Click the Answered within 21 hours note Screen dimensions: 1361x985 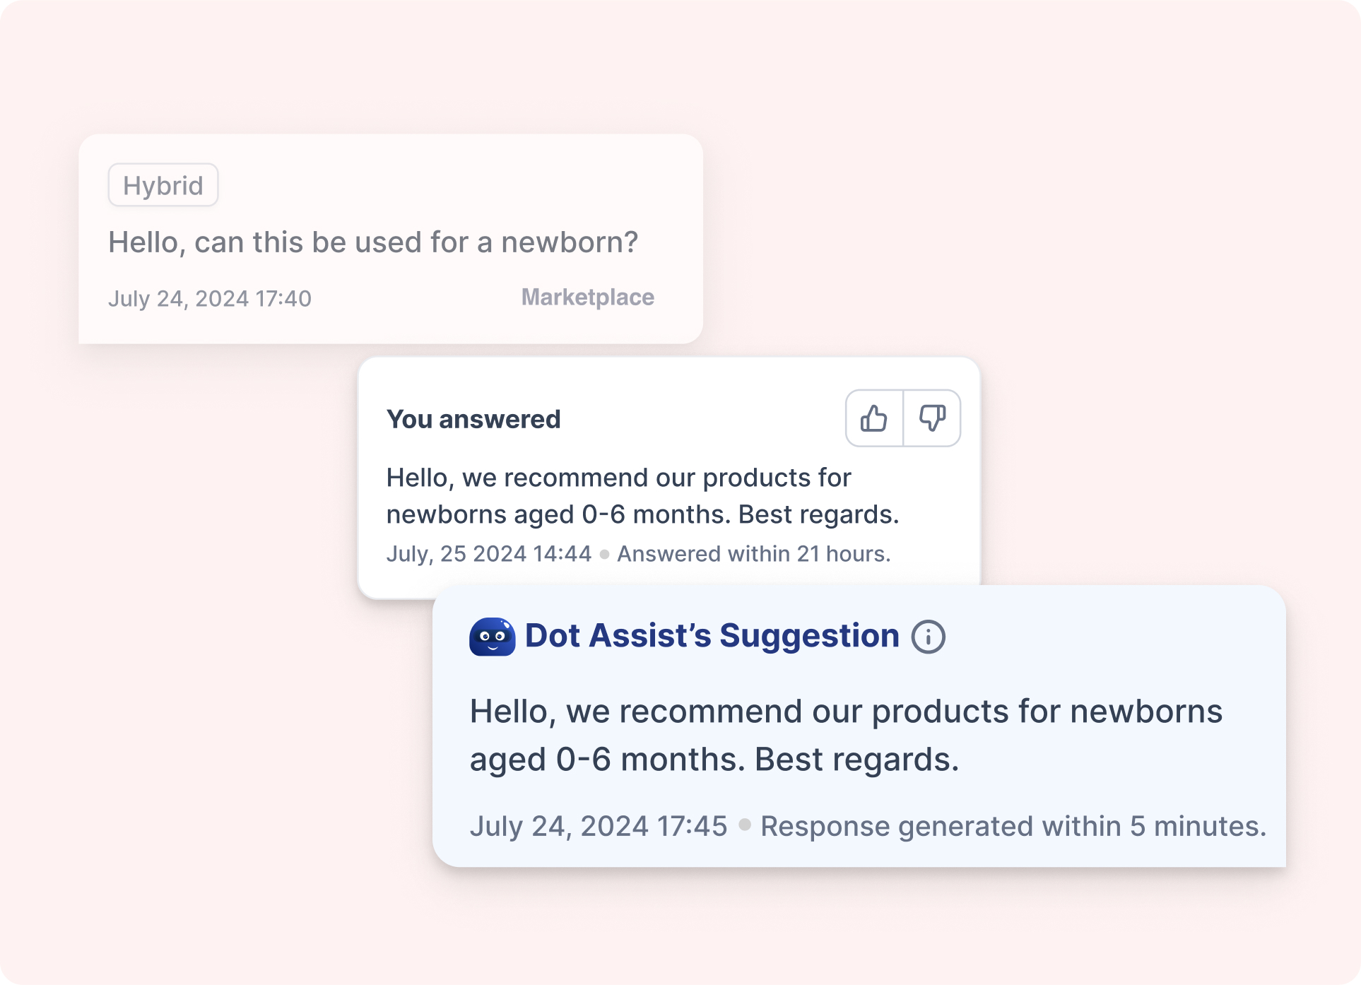[754, 554]
